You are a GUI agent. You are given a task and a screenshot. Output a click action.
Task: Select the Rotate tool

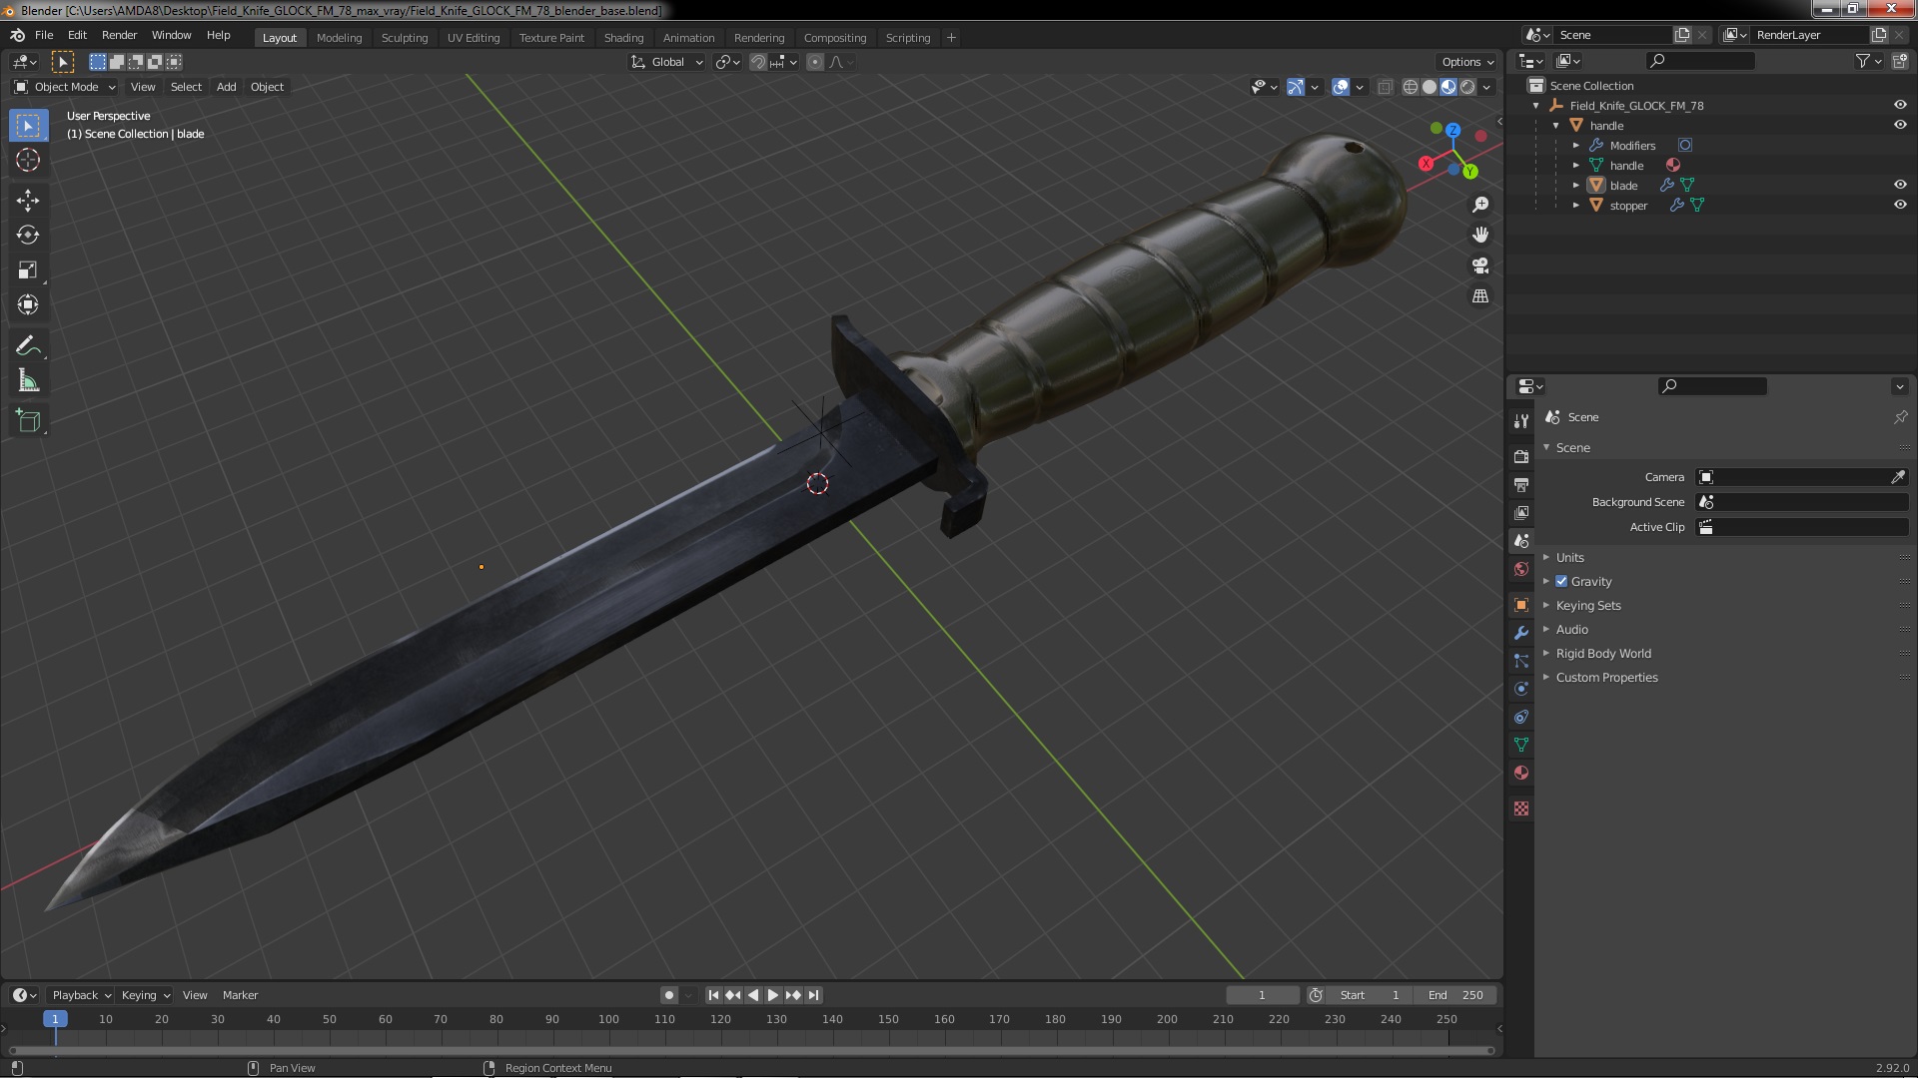[x=28, y=236]
